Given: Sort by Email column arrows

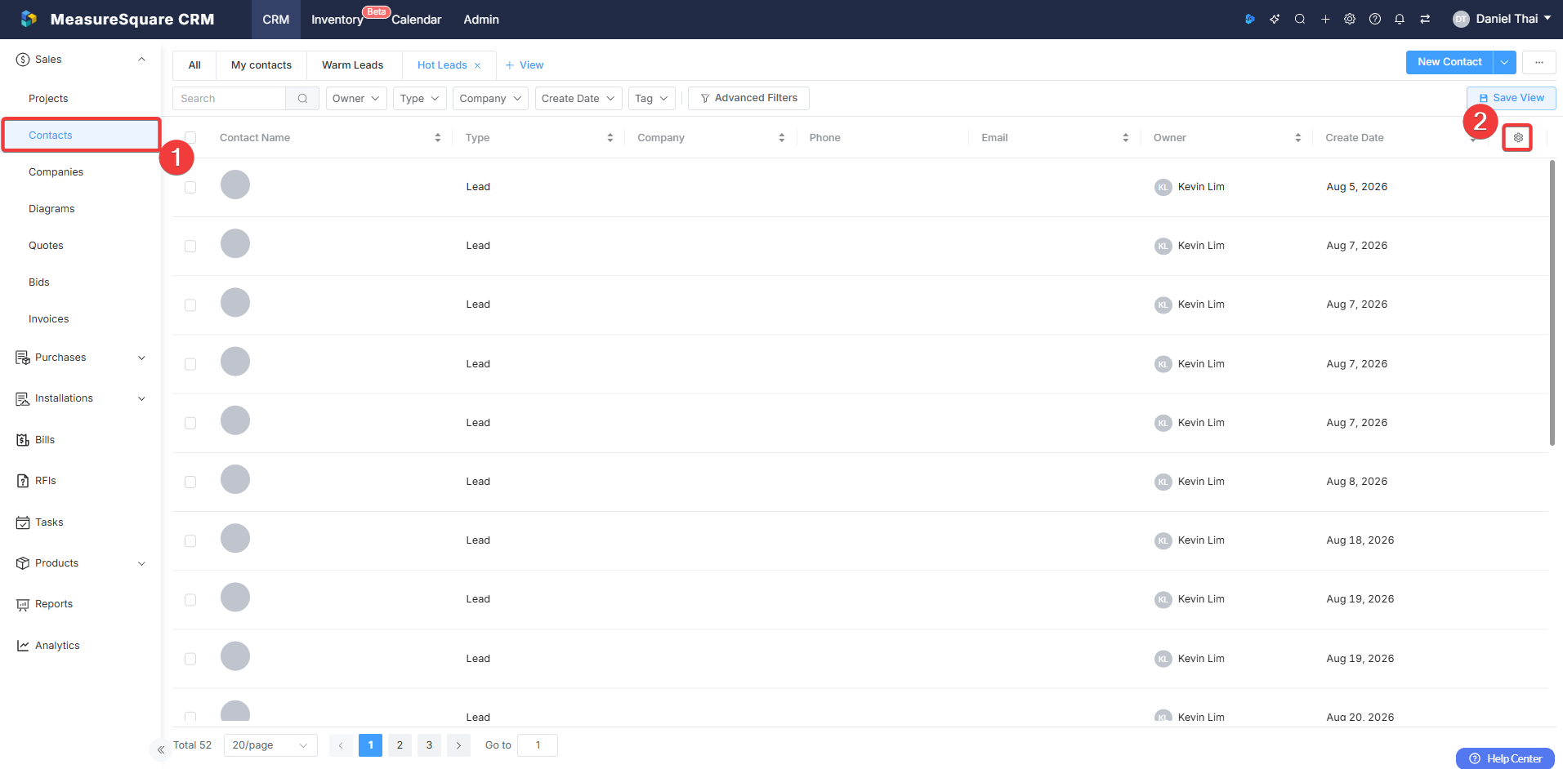Looking at the screenshot, I should [1126, 138].
